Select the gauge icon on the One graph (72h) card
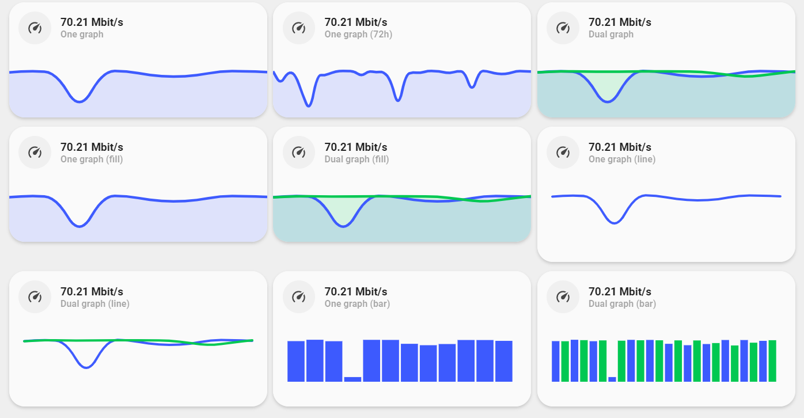804x418 pixels. point(299,28)
